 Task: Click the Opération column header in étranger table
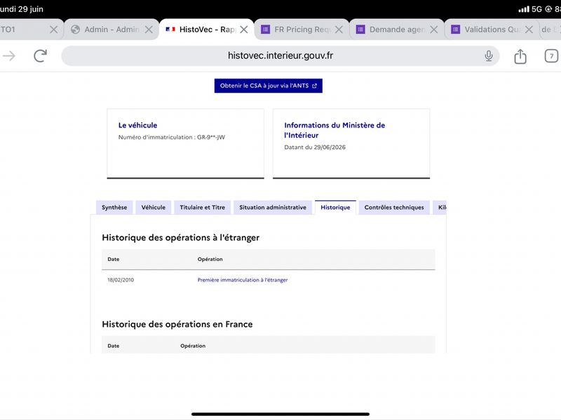[x=210, y=259]
